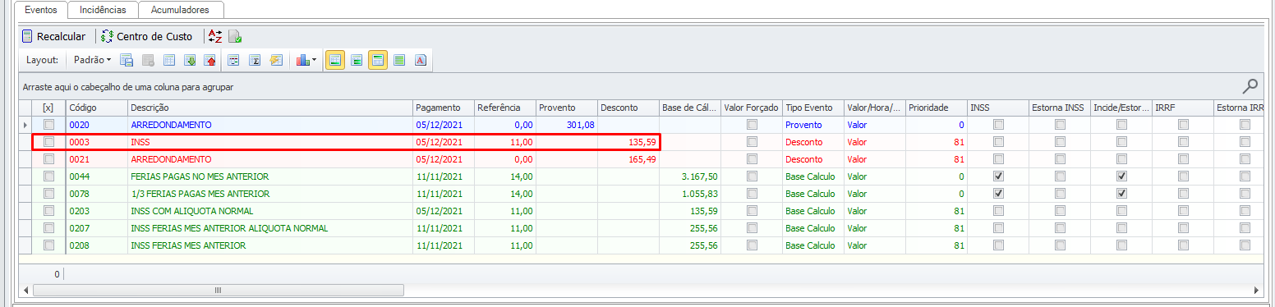
Task: Select the INSS COM ALIQUOTA NORMAL cell
Action: (x=269, y=211)
